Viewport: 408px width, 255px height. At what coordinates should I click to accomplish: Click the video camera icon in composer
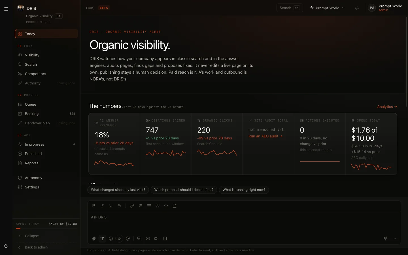(156, 239)
